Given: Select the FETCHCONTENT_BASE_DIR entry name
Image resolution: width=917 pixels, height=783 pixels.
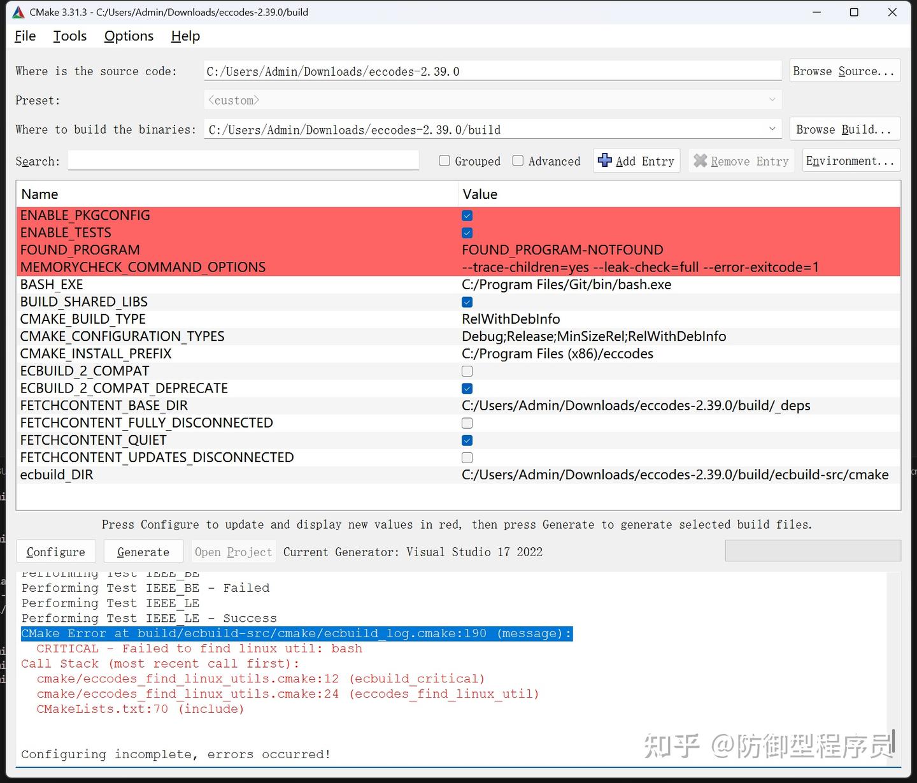Looking at the screenshot, I should tap(104, 405).
